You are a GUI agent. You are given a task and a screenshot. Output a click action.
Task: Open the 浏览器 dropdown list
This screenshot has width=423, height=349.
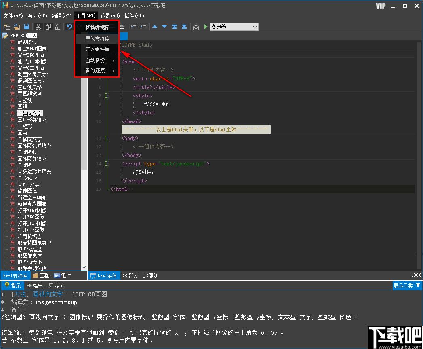[234, 27]
